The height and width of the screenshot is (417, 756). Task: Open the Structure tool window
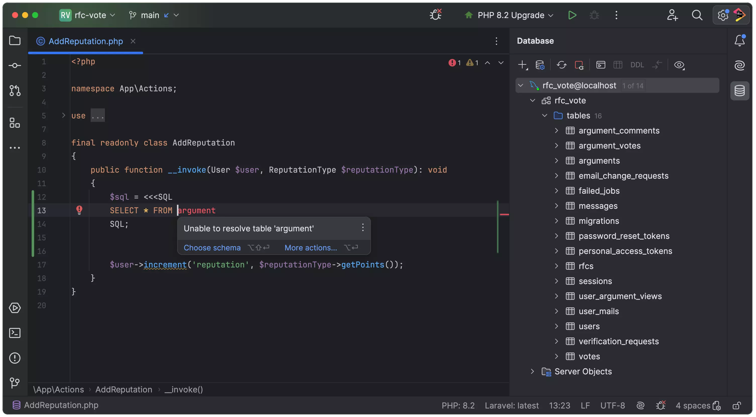pyautogui.click(x=15, y=123)
